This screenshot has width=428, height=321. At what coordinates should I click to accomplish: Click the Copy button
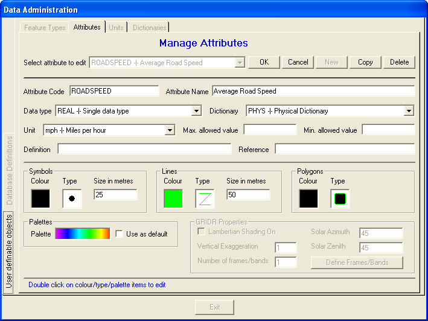click(365, 62)
